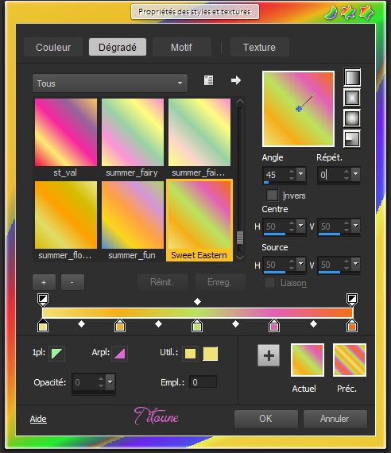
Task: Switch to the Texture tab
Action: [260, 47]
